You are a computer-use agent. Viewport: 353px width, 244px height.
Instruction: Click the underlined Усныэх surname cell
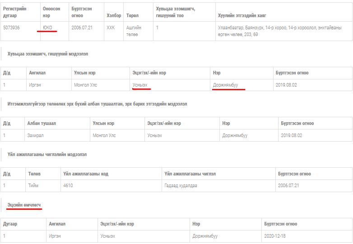139,85
